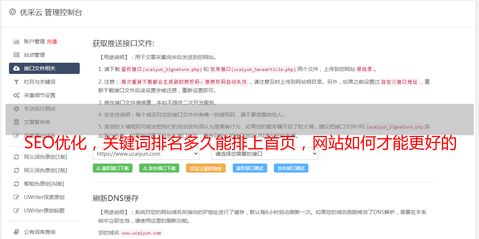Click the red 充值 recharge link

point(52,41)
